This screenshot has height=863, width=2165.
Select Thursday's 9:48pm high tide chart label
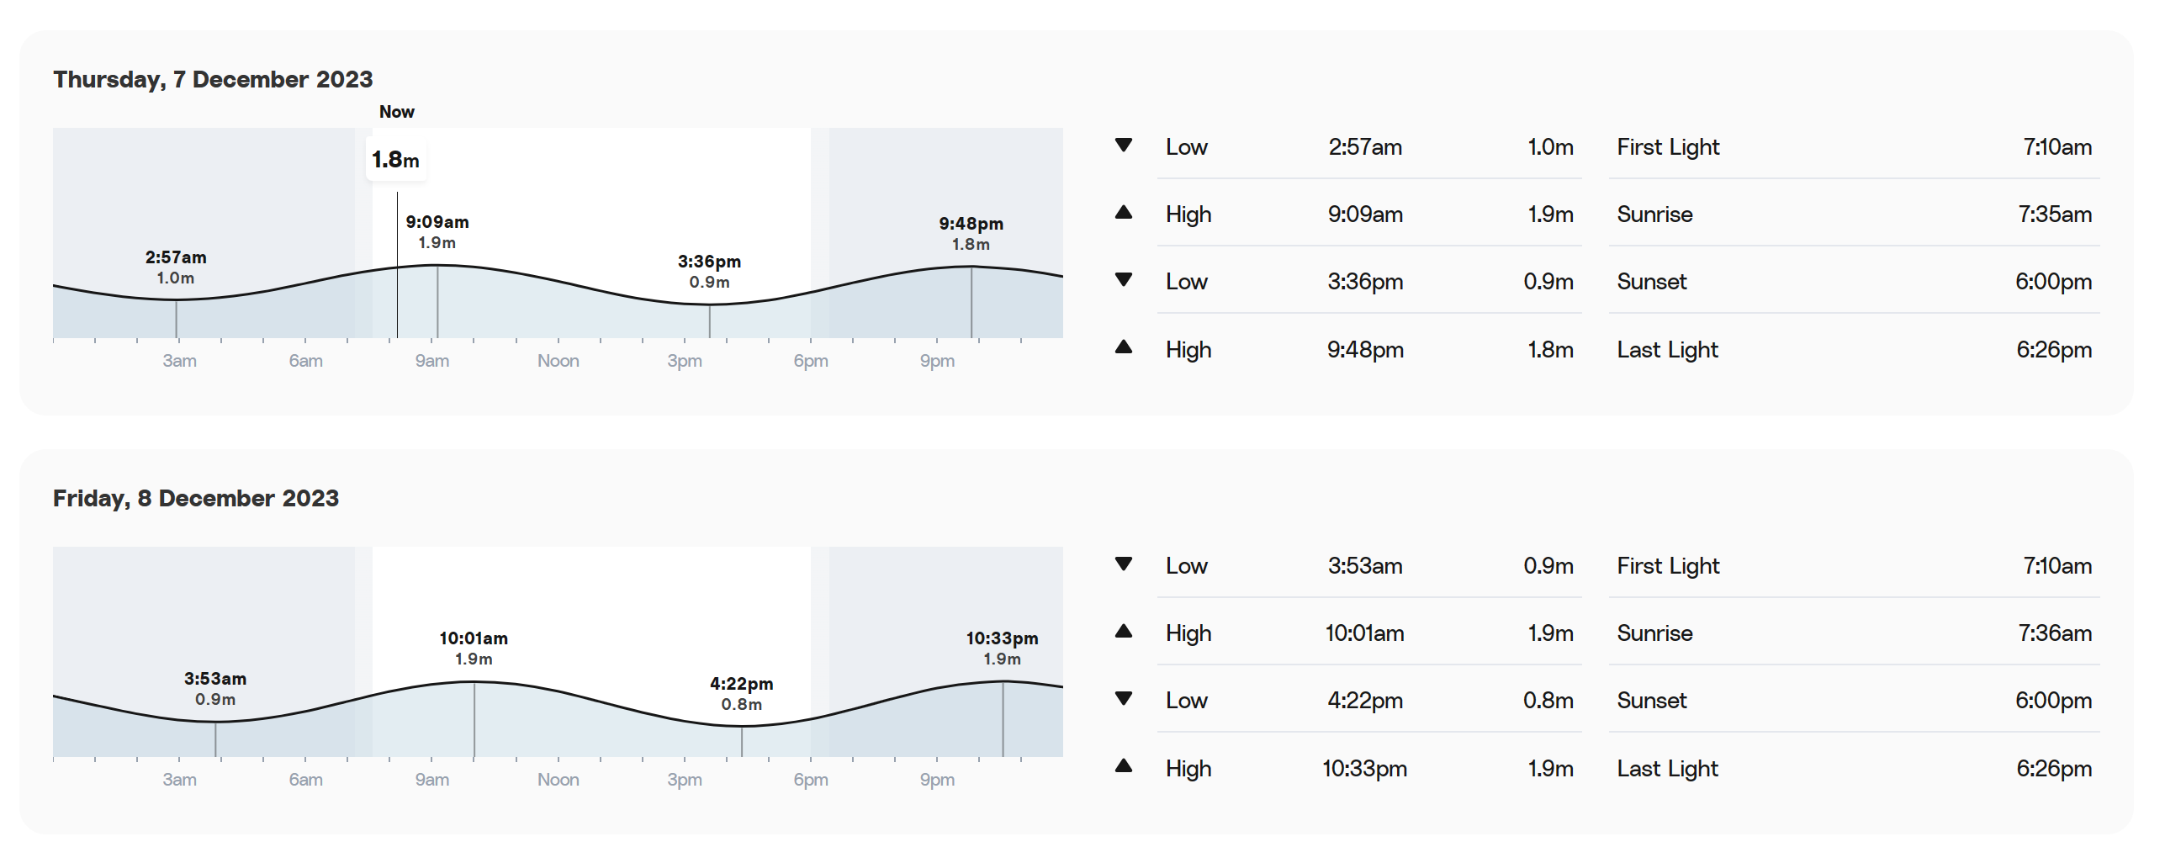pos(971,234)
